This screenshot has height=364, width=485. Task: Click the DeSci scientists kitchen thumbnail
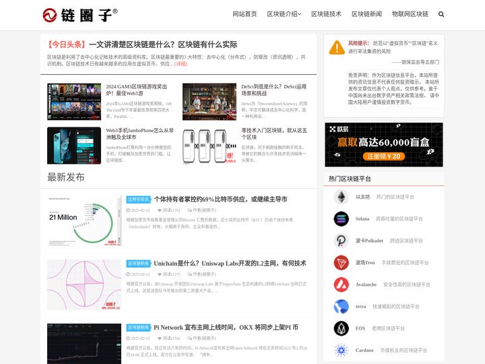pos(209,102)
